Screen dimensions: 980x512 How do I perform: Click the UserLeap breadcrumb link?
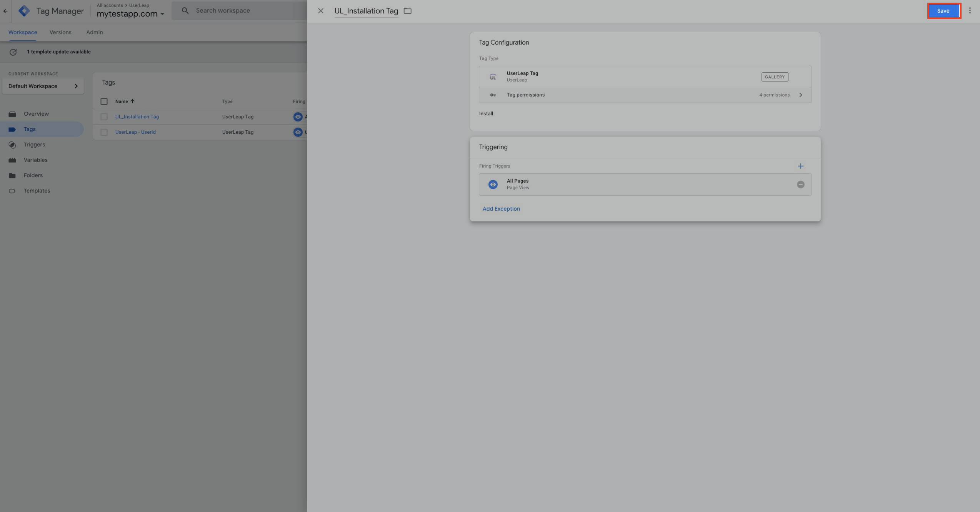pos(139,5)
